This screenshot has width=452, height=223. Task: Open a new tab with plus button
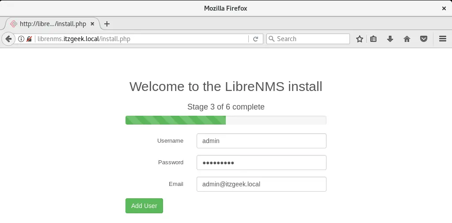(x=107, y=24)
